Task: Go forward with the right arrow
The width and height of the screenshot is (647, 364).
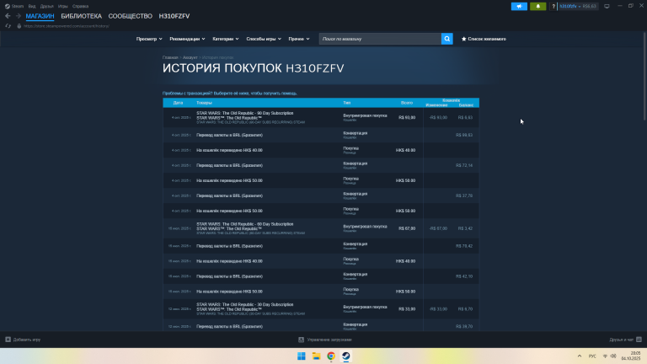Action: click(x=19, y=16)
